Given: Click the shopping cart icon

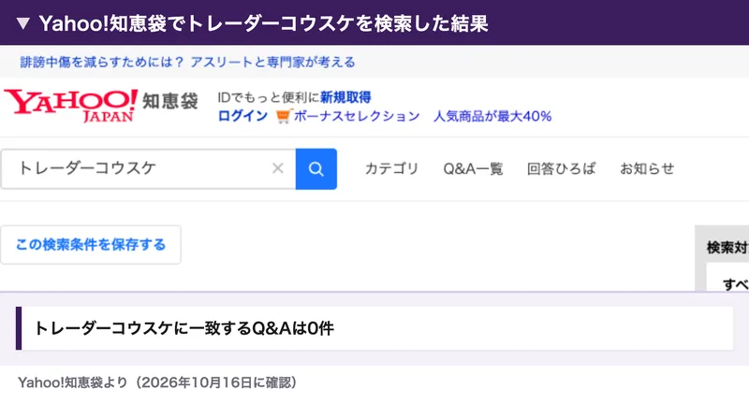Looking at the screenshot, I should (284, 116).
